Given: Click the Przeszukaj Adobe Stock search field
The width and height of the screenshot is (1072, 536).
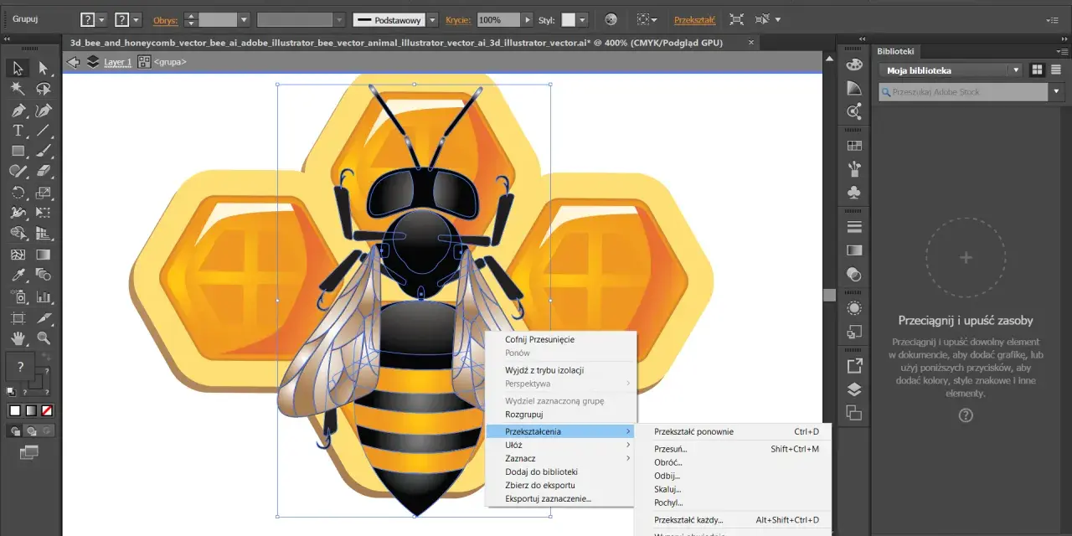Looking at the screenshot, I should pyautogui.click(x=963, y=92).
